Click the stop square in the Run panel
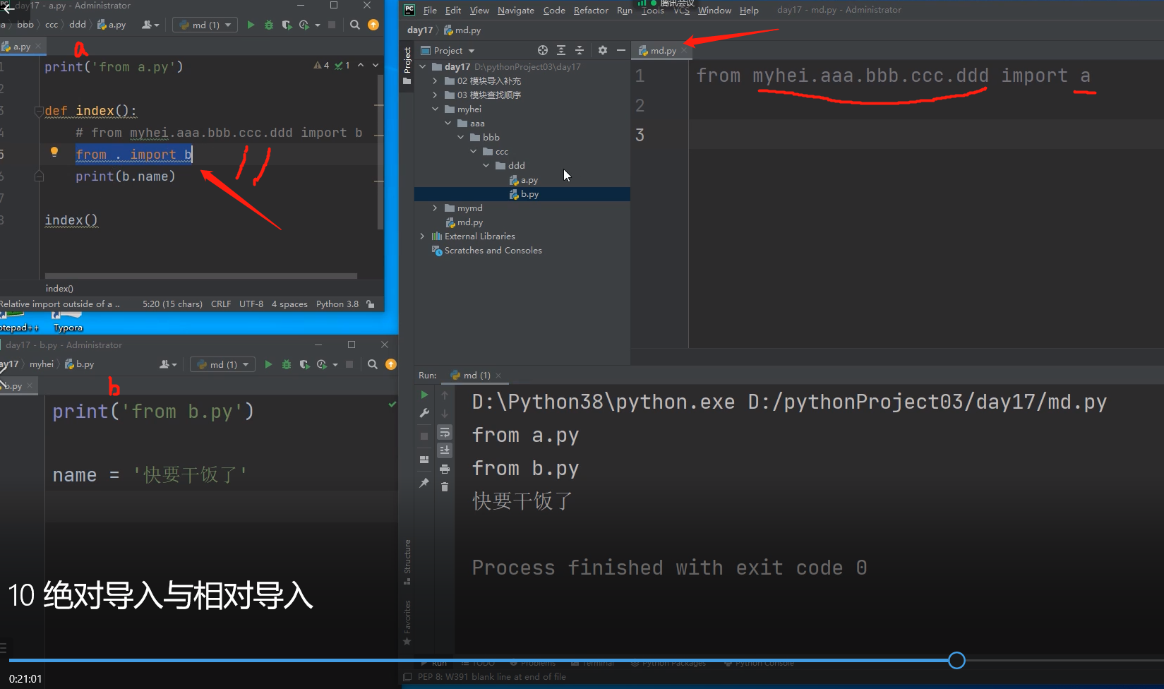This screenshot has height=689, width=1164. tap(424, 436)
